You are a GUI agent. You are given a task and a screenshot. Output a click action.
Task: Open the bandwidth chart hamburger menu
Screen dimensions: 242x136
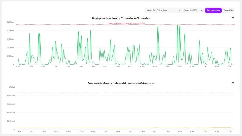click(233, 18)
